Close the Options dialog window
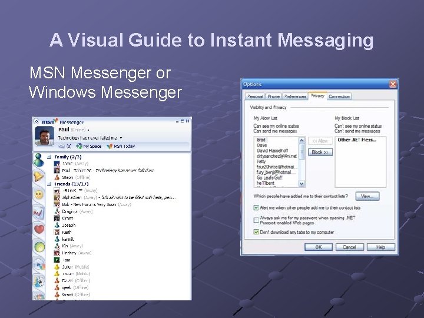 tap(393, 84)
